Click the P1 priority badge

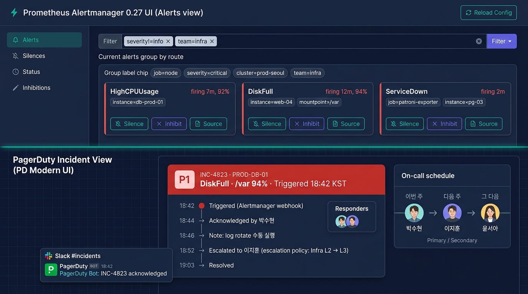tap(185, 180)
